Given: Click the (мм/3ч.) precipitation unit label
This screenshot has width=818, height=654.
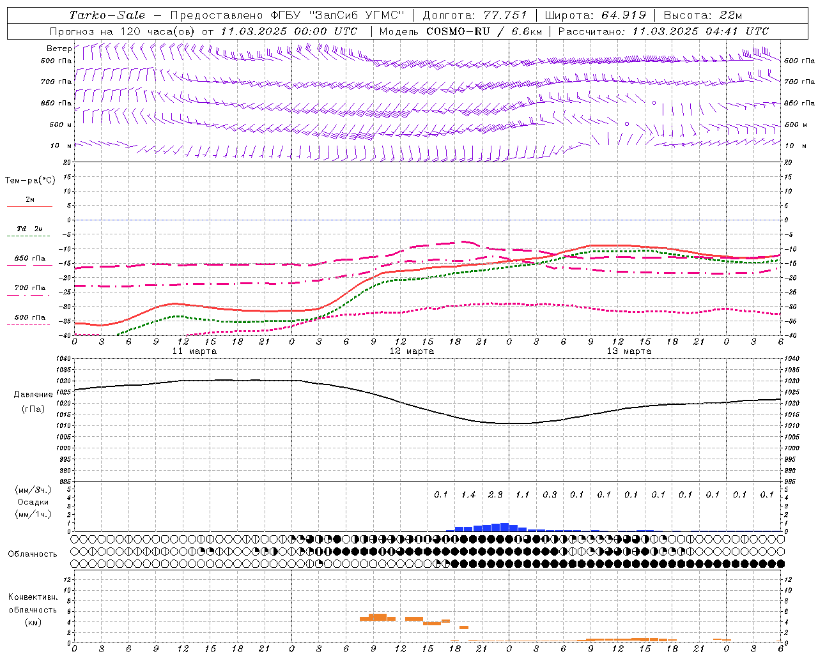Looking at the screenshot, I should coord(33,490).
